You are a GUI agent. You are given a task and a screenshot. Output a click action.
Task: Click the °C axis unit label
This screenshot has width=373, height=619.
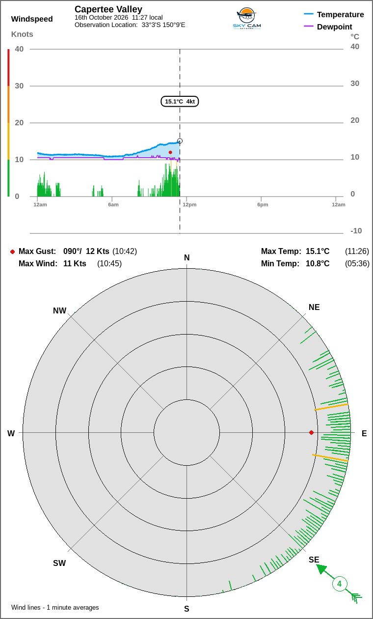point(355,36)
